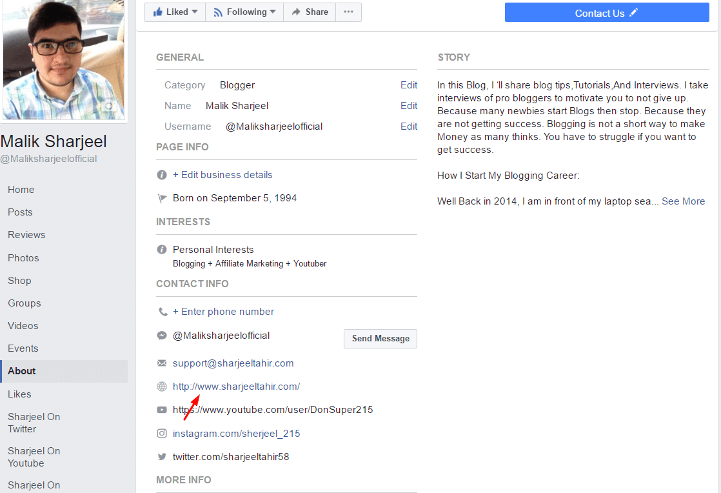
Task: Open the sharjeeltahir.com website link
Action: click(x=236, y=387)
